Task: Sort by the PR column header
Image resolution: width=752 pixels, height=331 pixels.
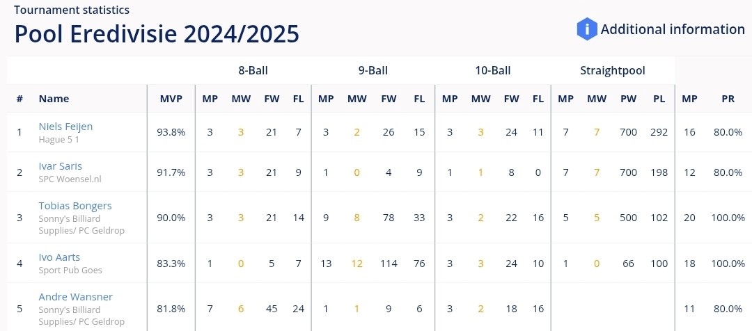Action: [728, 99]
